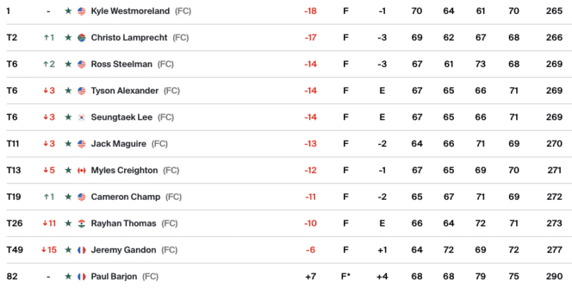The image size is (572, 288).
Task: Expand the Myles Creighton leaderboard row
Action: (x=286, y=170)
